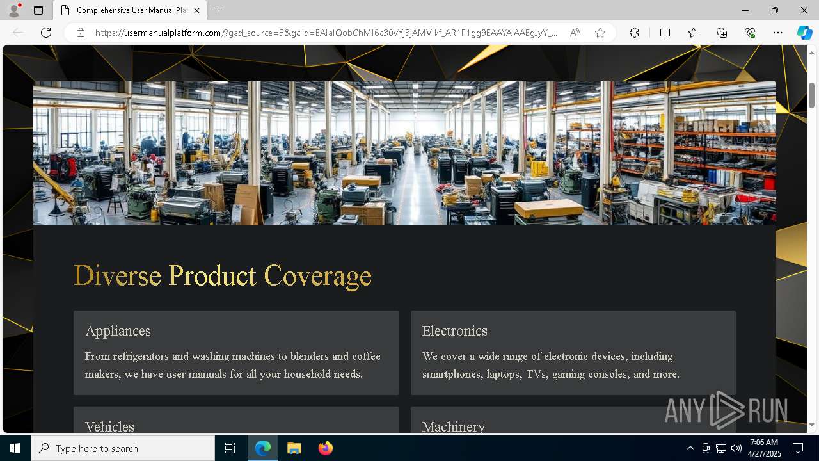This screenshot has width=819, height=461.
Task: Focus the address bar URL field
Action: coord(326,33)
